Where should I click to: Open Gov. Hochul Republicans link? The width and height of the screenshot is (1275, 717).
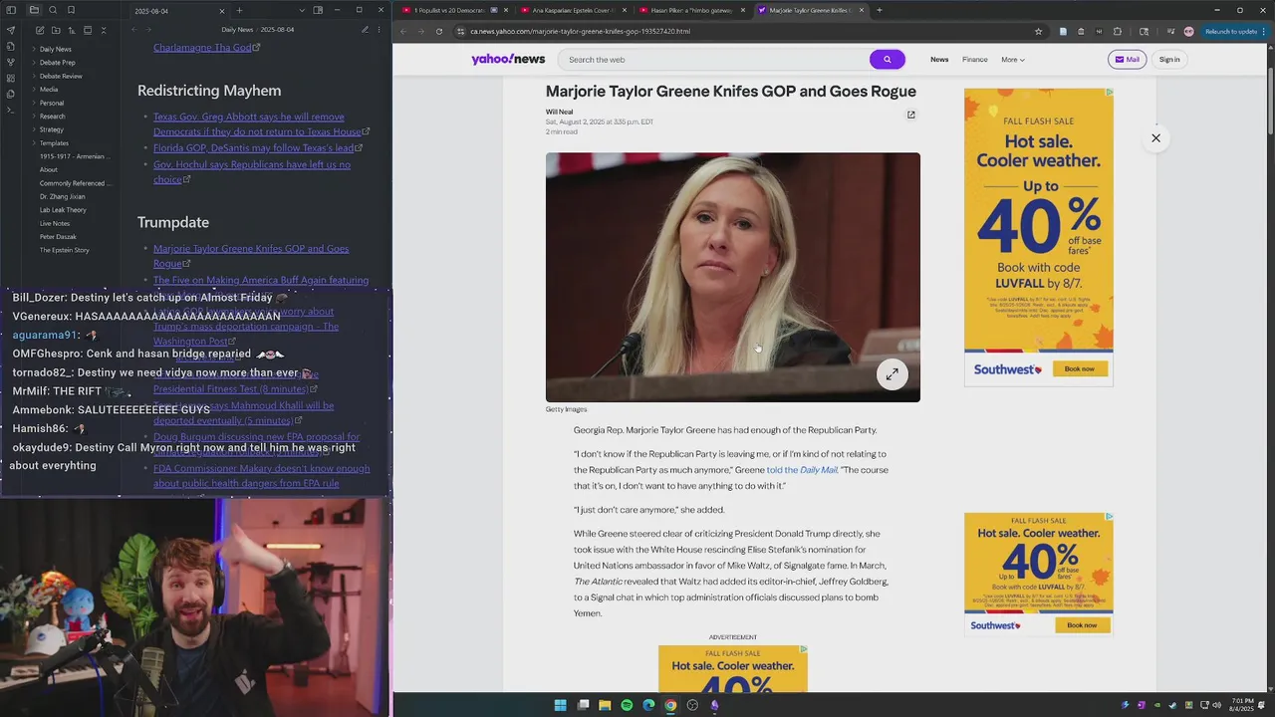pos(252,172)
